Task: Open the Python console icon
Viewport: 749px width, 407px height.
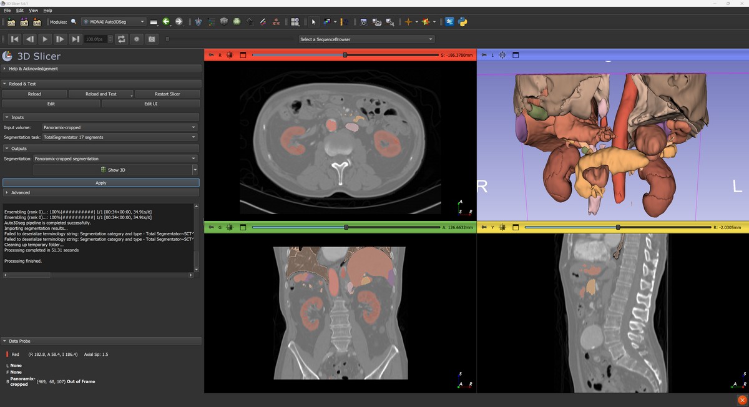Action: click(x=463, y=22)
